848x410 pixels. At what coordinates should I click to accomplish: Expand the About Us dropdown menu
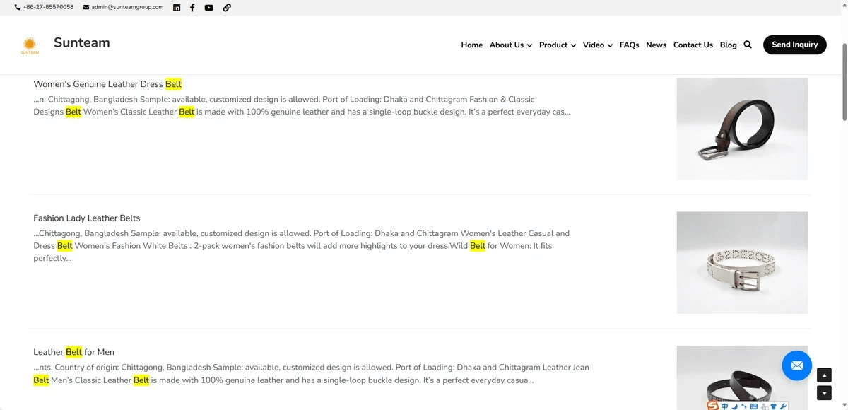click(x=511, y=45)
